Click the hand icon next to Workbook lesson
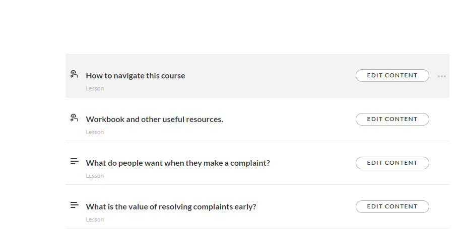The width and height of the screenshot is (459, 229). [74, 118]
